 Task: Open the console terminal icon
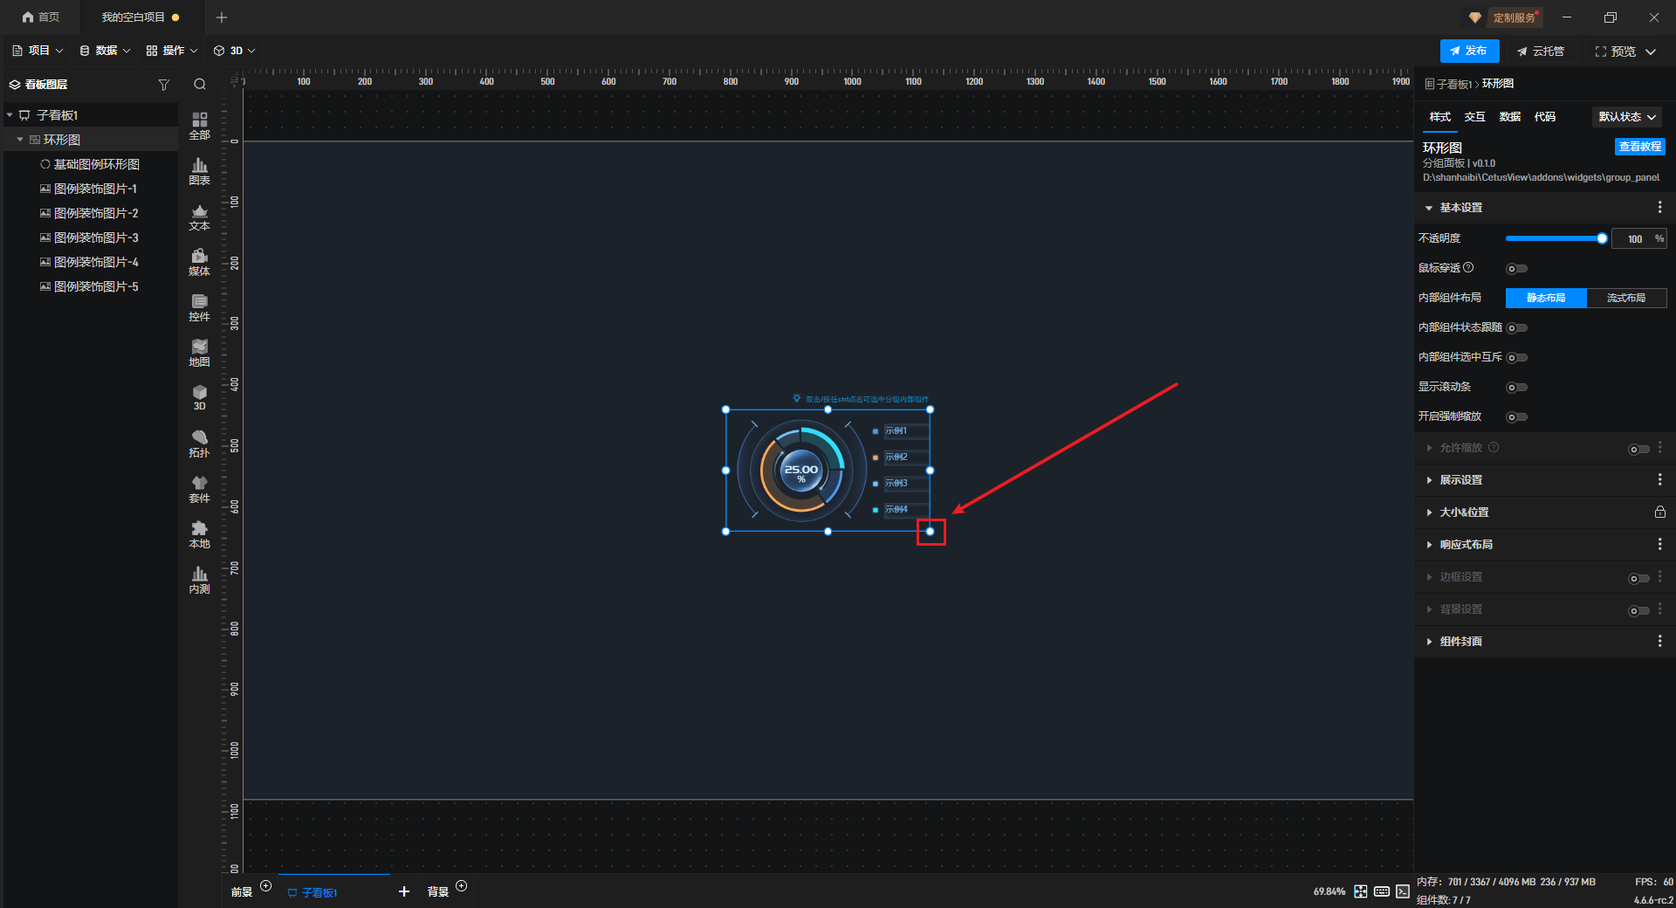click(1403, 891)
